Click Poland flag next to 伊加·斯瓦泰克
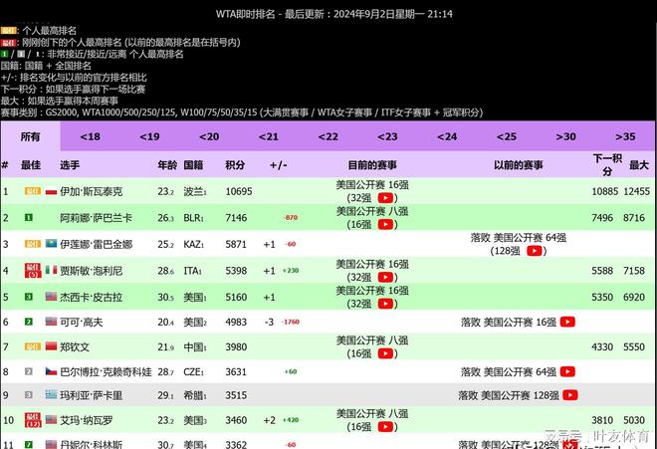The height and width of the screenshot is (449, 657). [51, 191]
